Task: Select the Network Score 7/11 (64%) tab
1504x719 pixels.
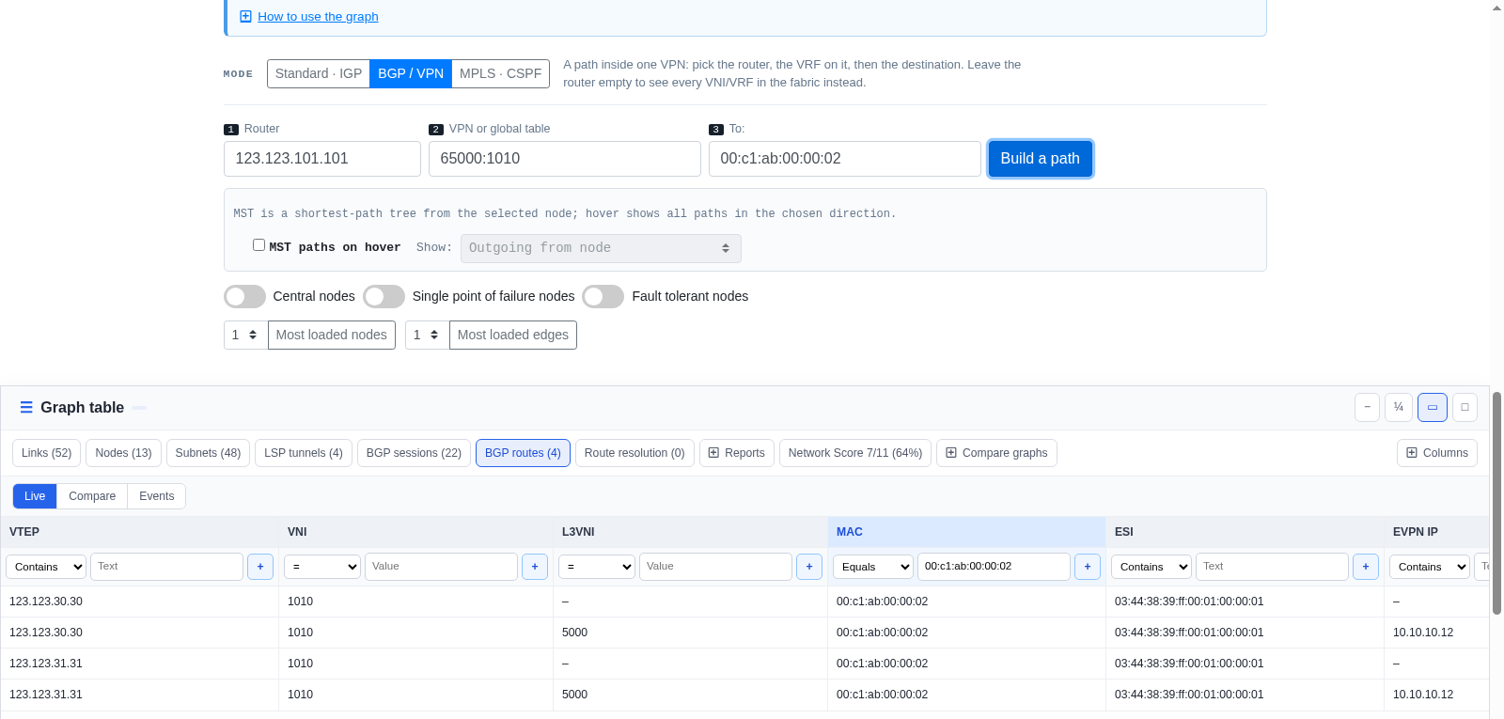Action: pos(855,453)
